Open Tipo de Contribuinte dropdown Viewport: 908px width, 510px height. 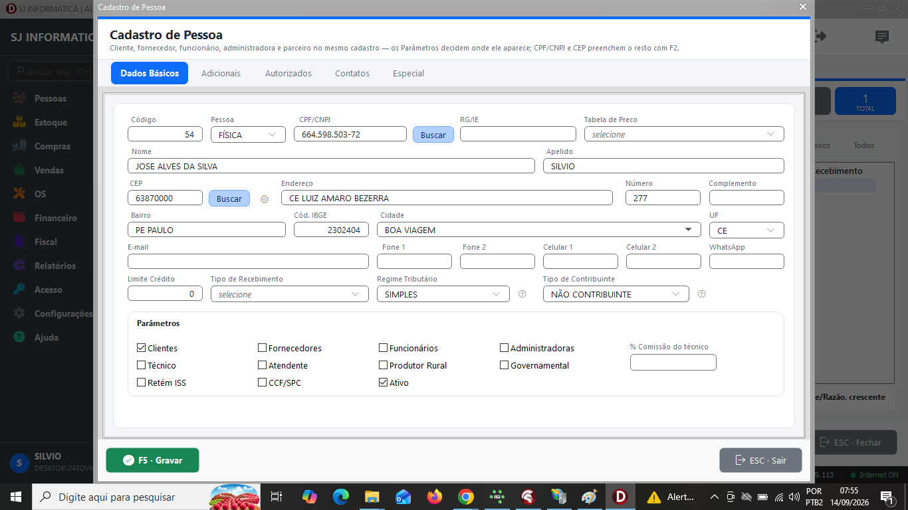click(x=616, y=294)
